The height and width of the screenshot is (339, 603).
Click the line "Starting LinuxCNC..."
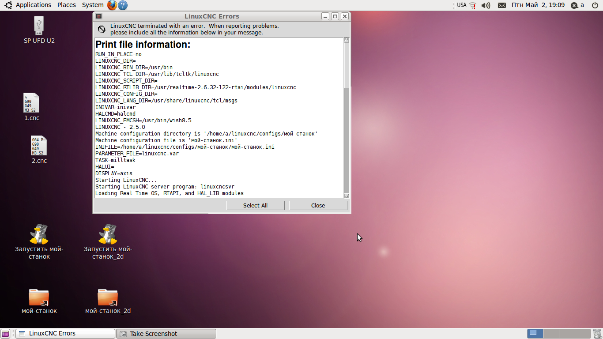(x=126, y=180)
